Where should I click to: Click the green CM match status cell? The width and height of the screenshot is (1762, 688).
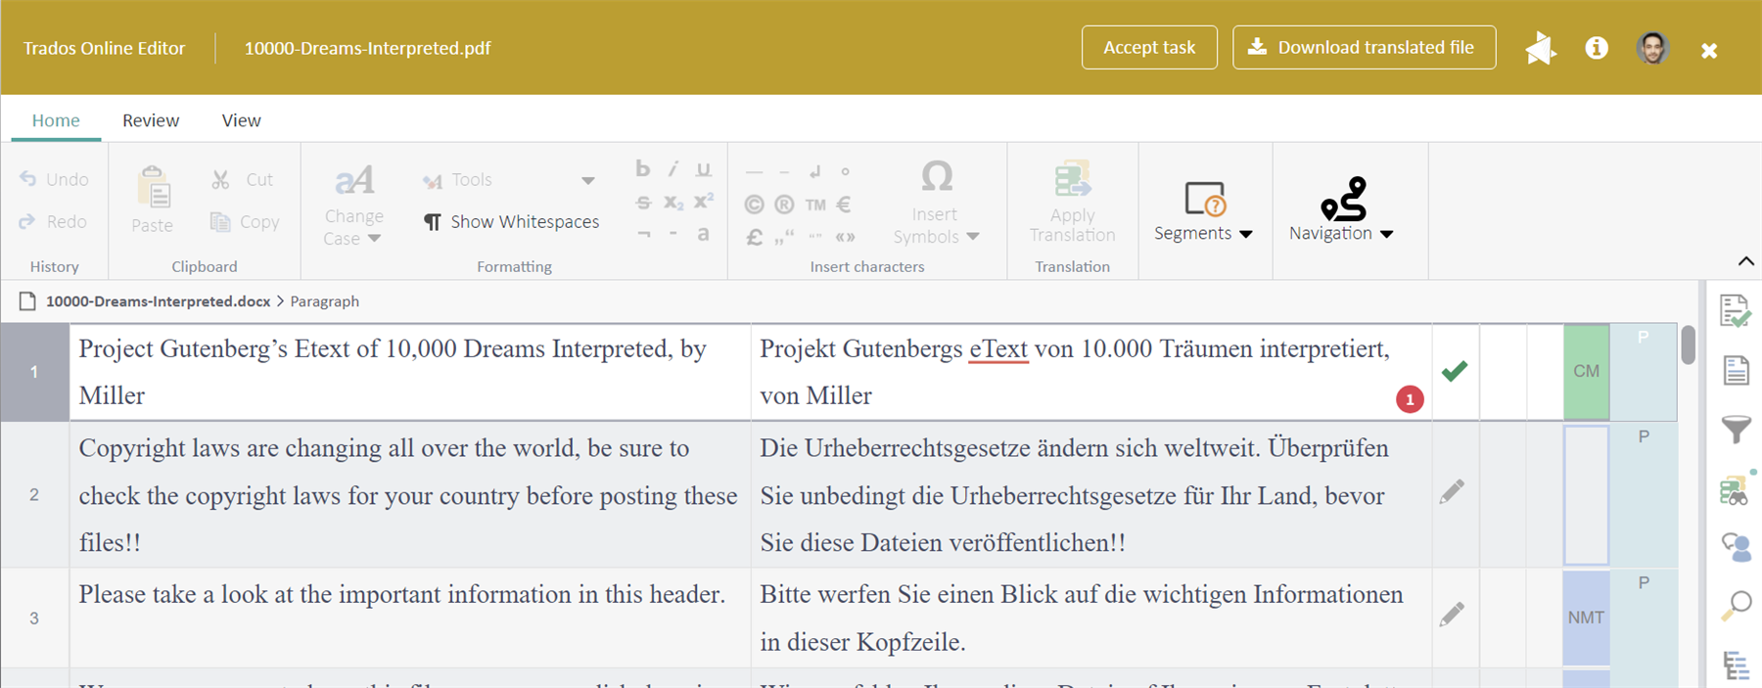pyautogui.click(x=1586, y=372)
